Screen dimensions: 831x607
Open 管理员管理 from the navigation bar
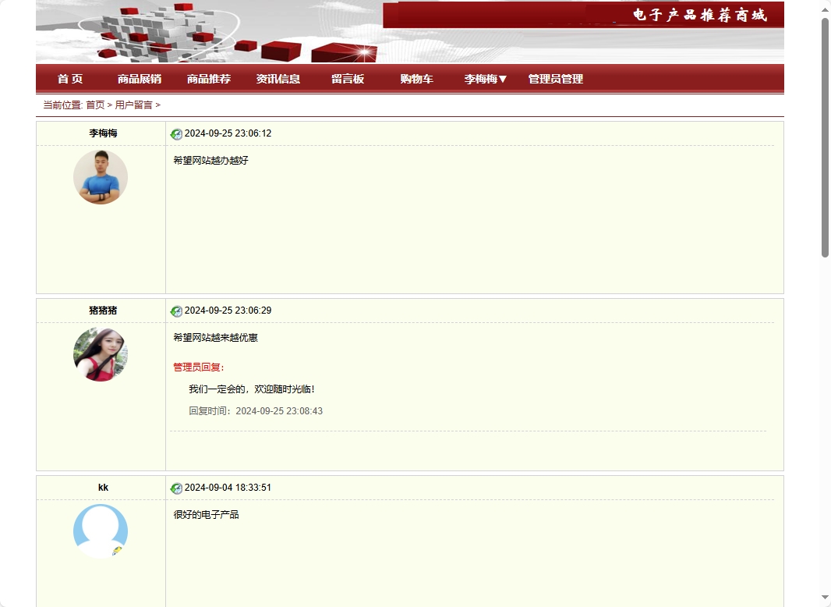pos(554,78)
